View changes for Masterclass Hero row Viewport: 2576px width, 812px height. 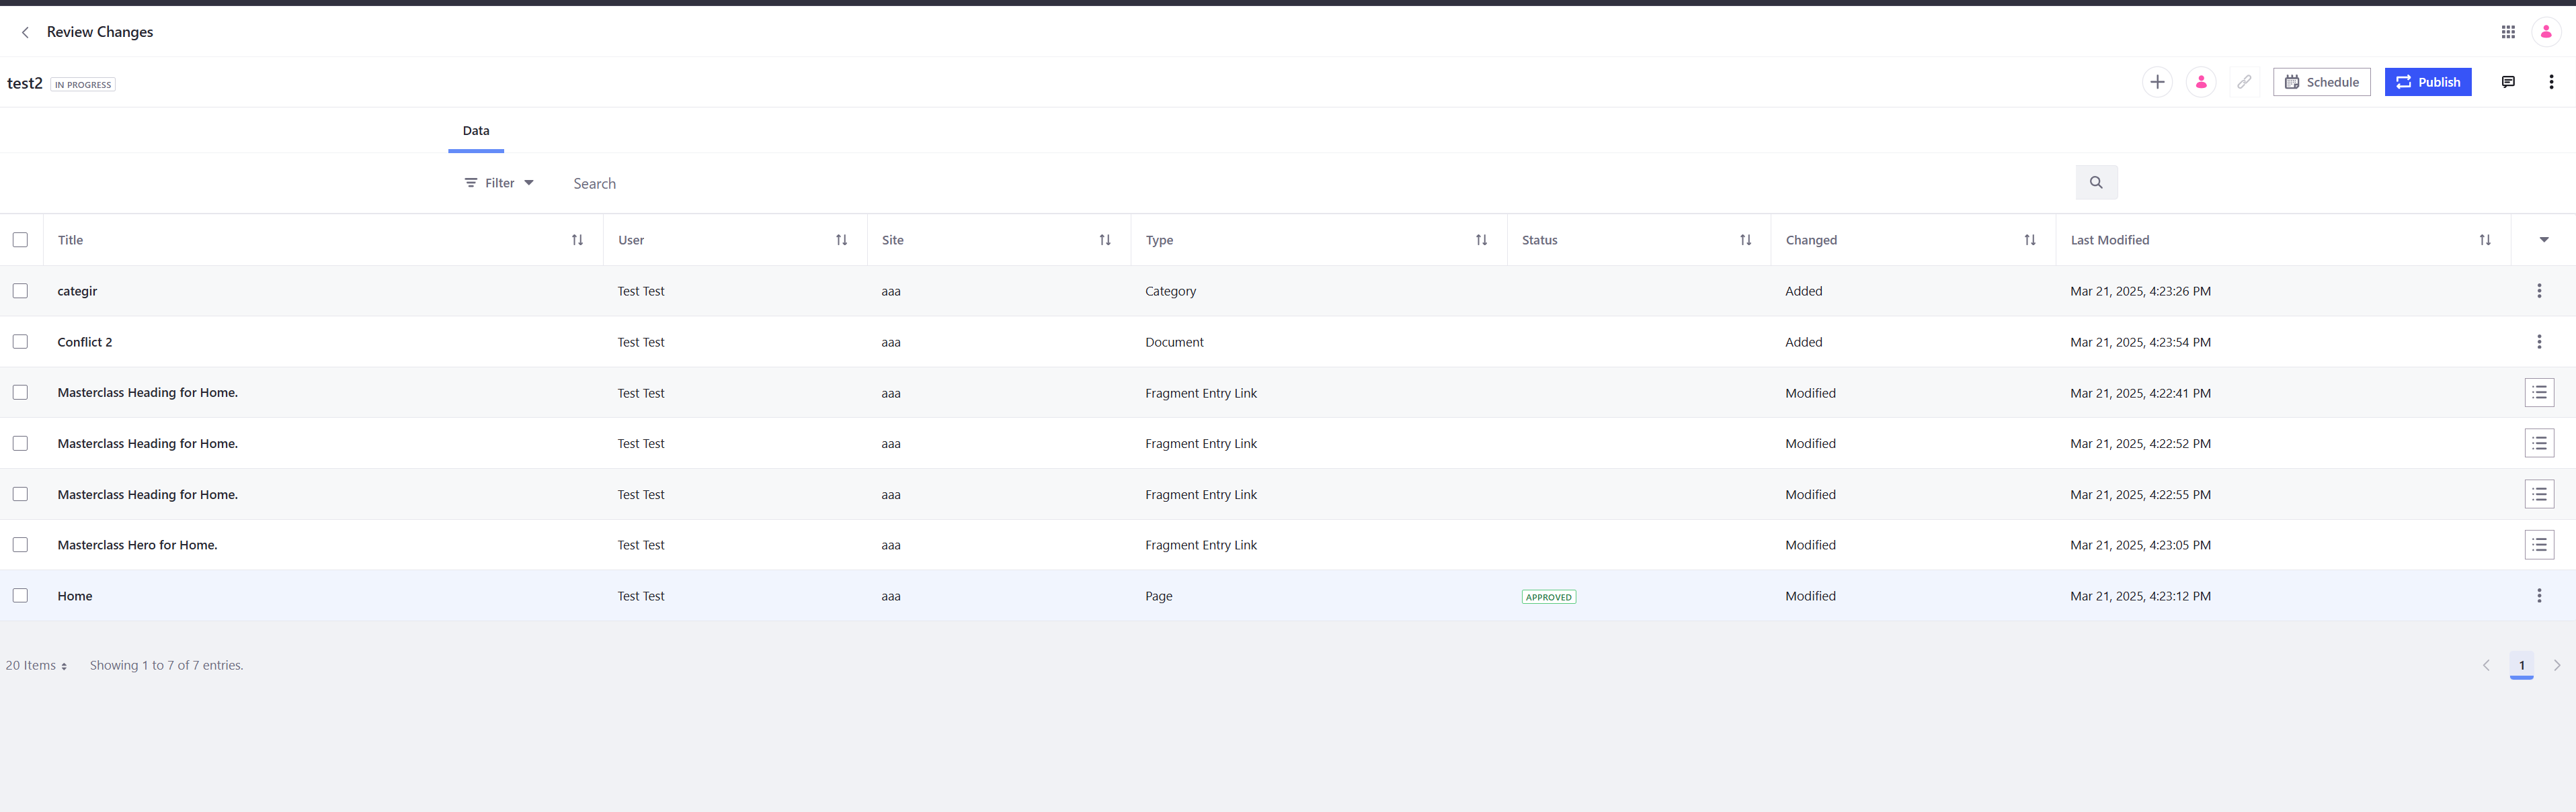pyautogui.click(x=2539, y=544)
